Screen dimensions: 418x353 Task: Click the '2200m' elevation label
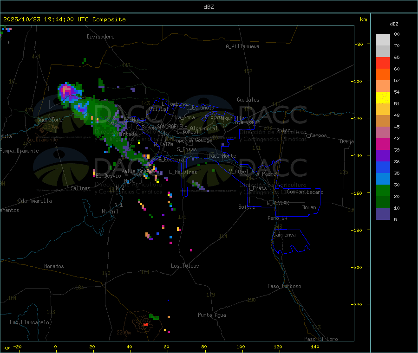coord(124,333)
